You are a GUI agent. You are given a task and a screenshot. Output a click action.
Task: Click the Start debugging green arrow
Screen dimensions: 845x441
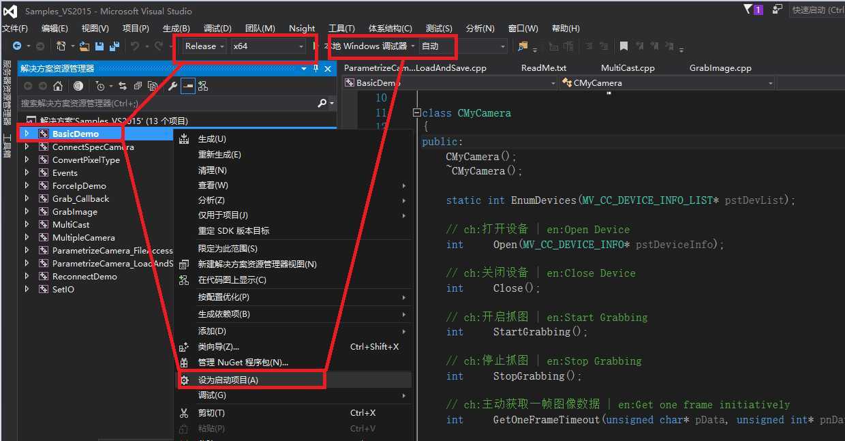[315, 46]
